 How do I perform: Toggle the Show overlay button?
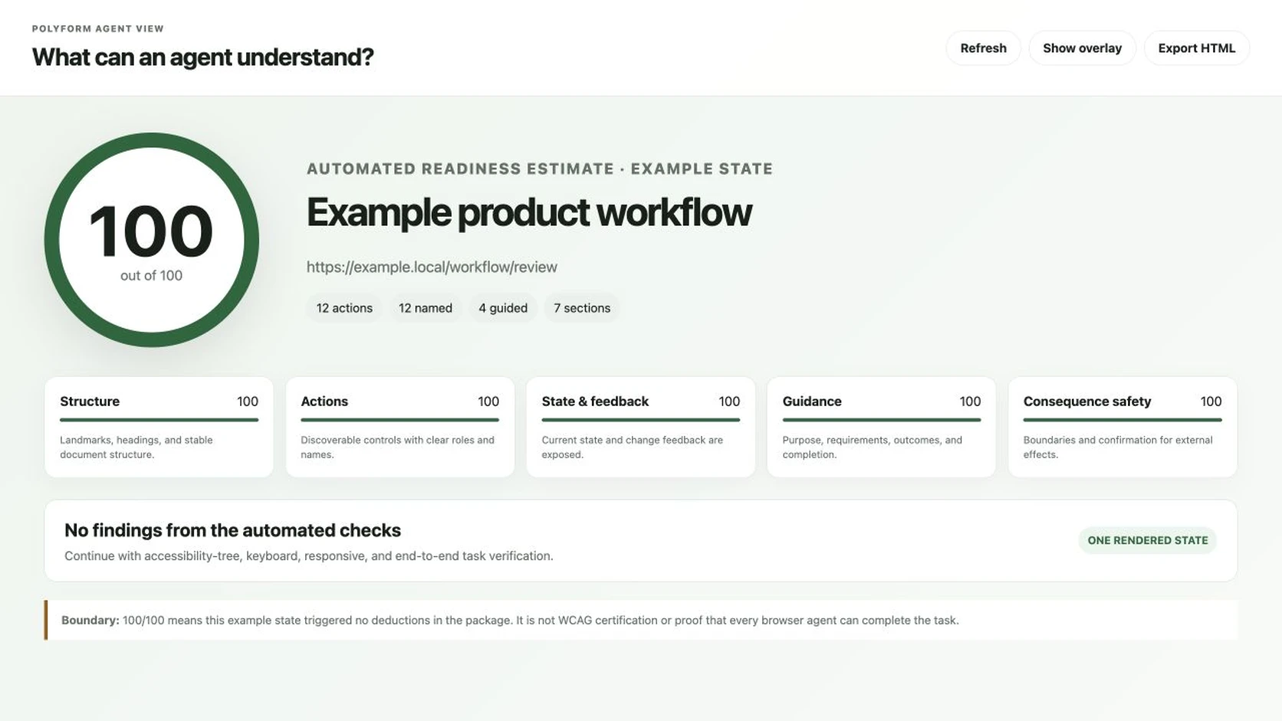tap(1082, 48)
